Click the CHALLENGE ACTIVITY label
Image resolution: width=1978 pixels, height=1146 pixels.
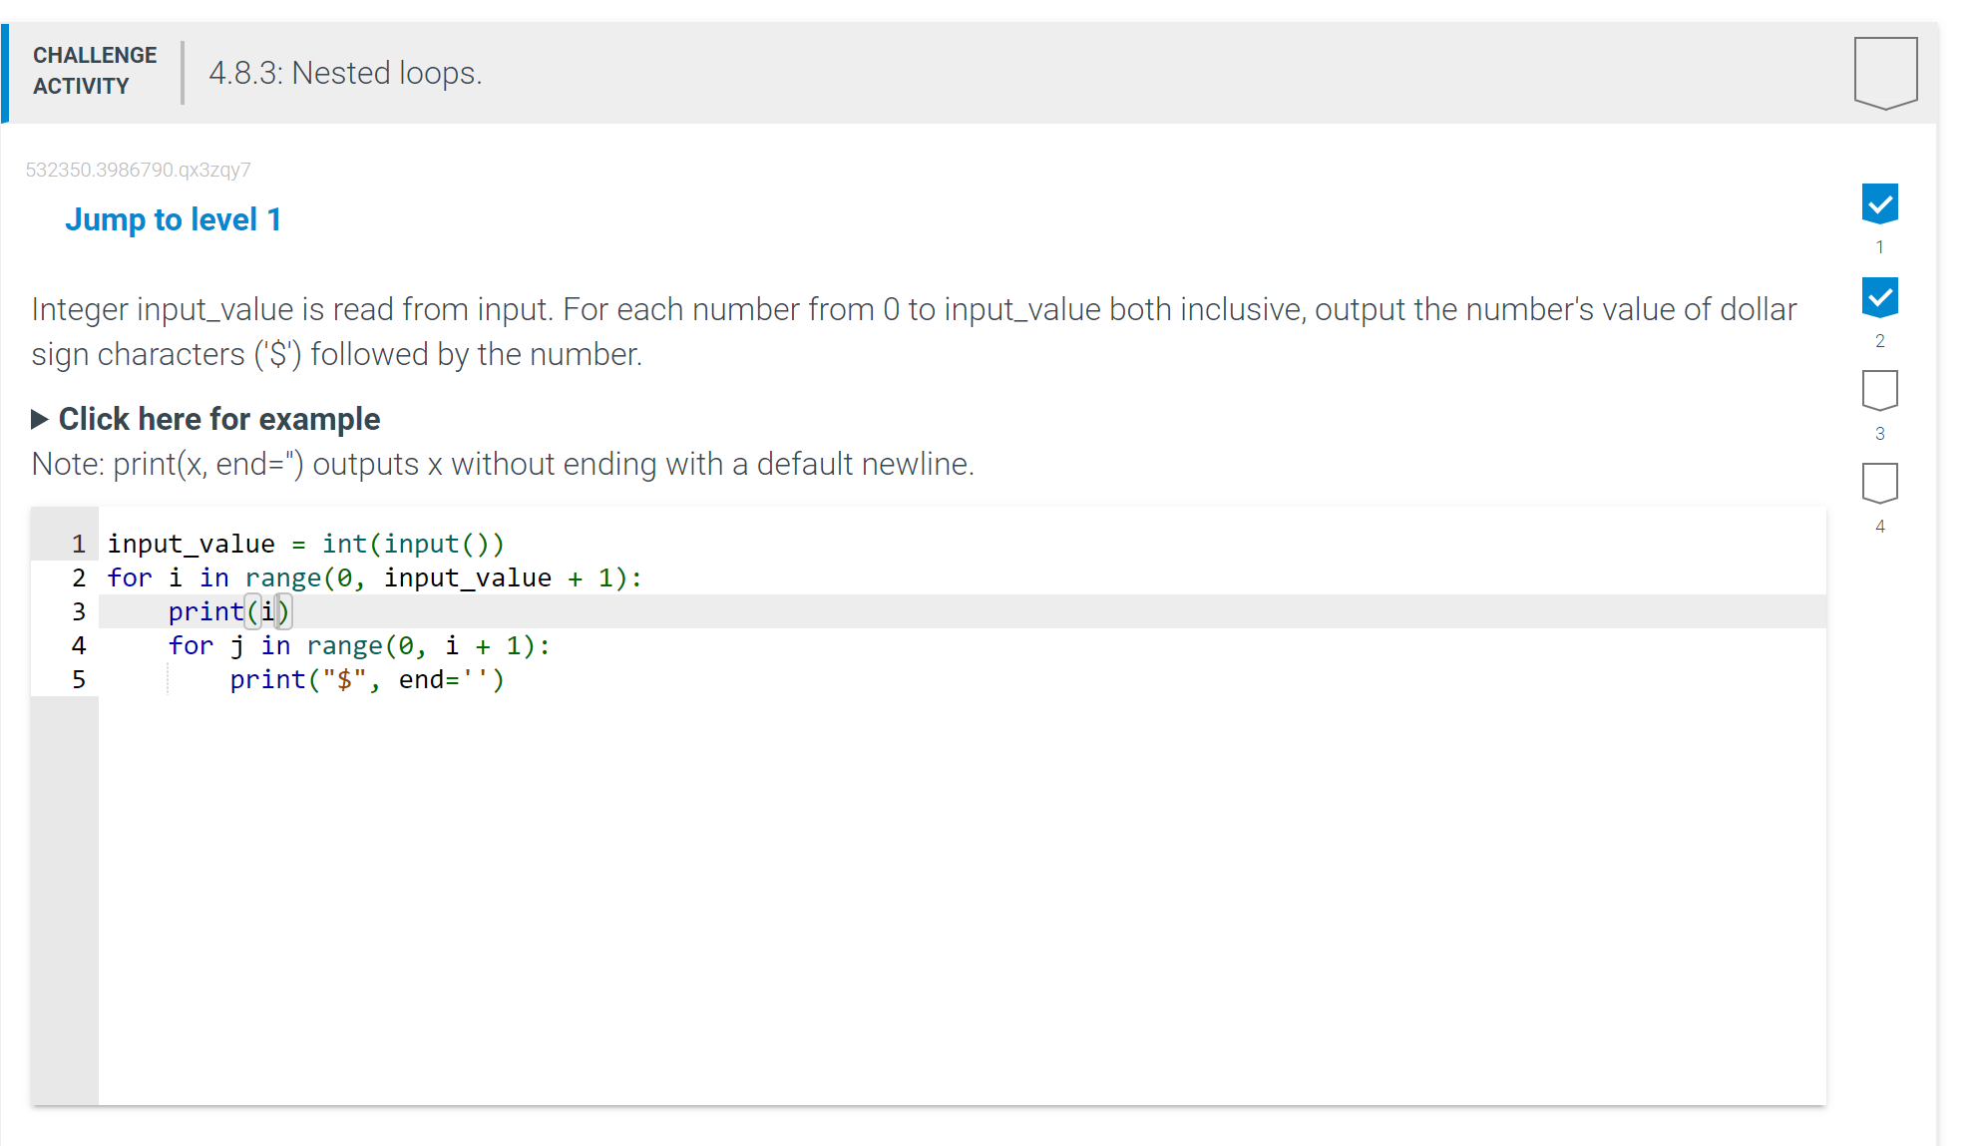pyautogui.click(x=93, y=71)
